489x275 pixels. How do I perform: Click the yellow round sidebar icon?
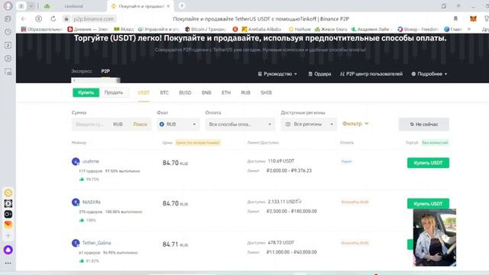(x=8, y=193)
